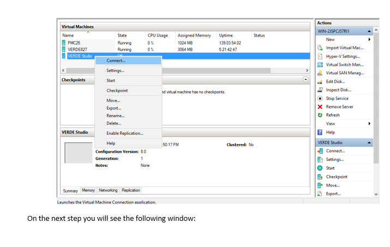This screenshot has height=247, width=390.
Task: Choose Rename... in the context menu
Action: coord(128,116)
